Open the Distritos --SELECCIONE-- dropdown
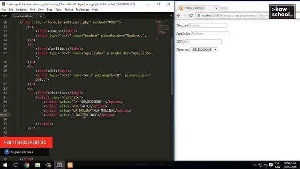 [x=203, y=50]
